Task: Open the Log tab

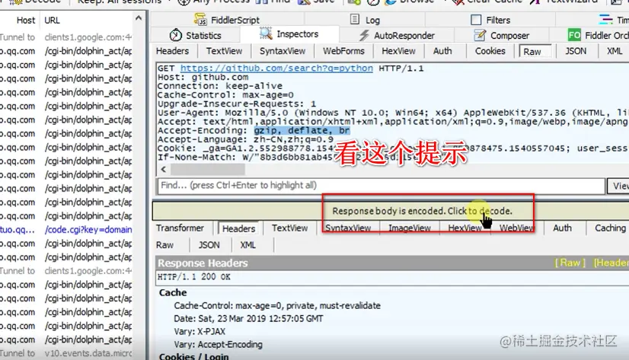Action: pyautogui.click(x=365, y=20)
